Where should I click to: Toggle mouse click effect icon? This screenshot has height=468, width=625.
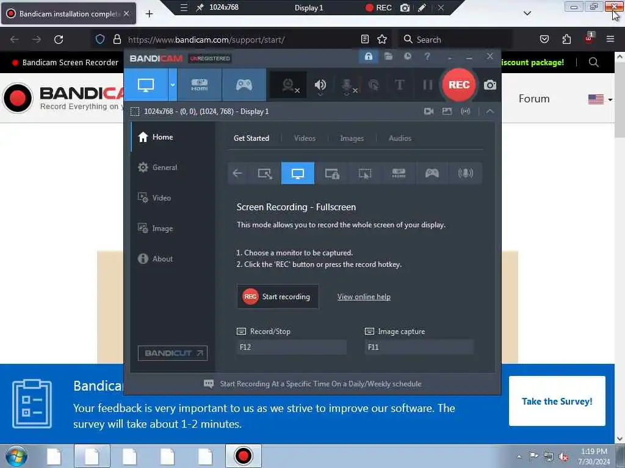click(374, 85)
